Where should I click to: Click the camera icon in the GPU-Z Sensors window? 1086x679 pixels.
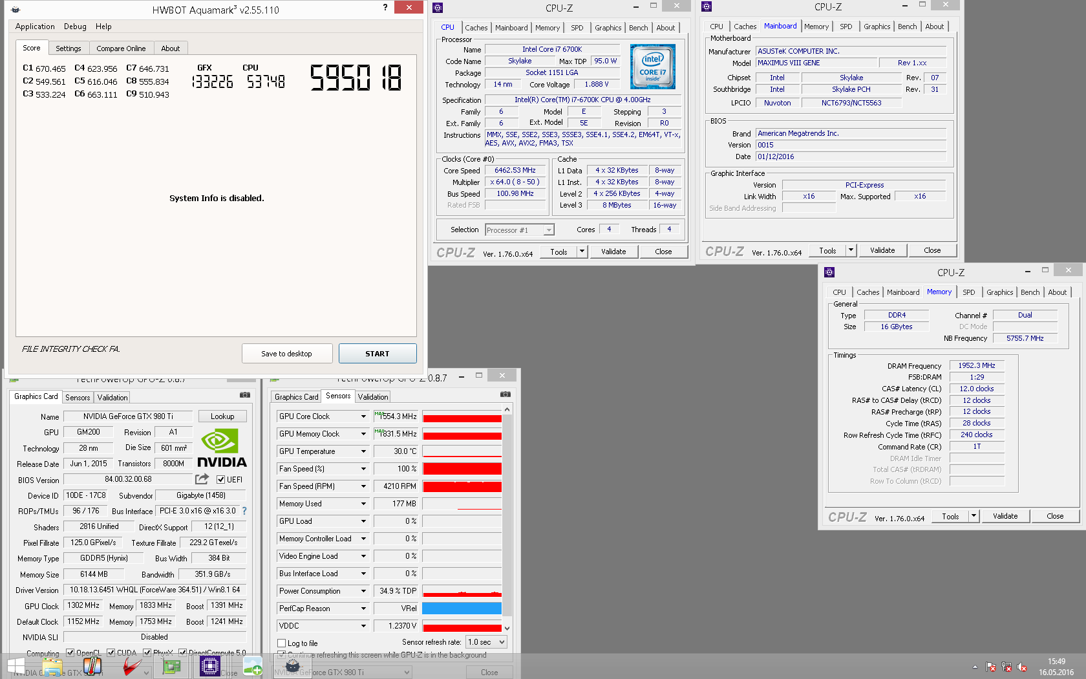click(506, 394)
